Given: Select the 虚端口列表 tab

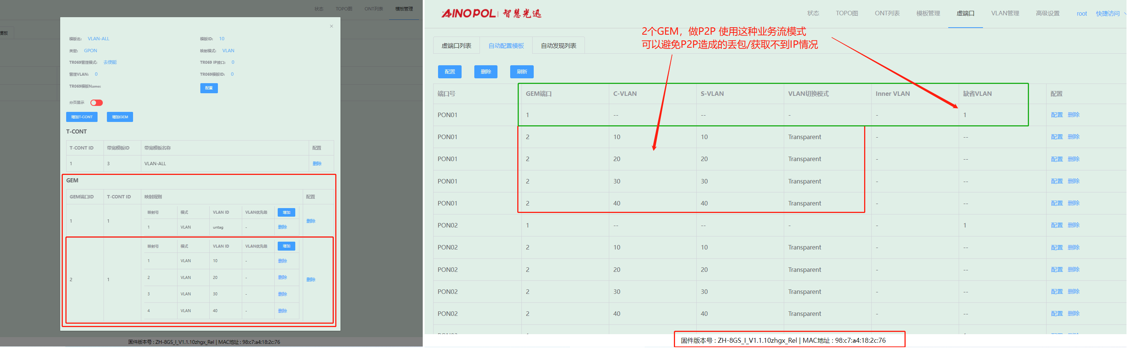Looking at the screenshot, I should point(456,45).
